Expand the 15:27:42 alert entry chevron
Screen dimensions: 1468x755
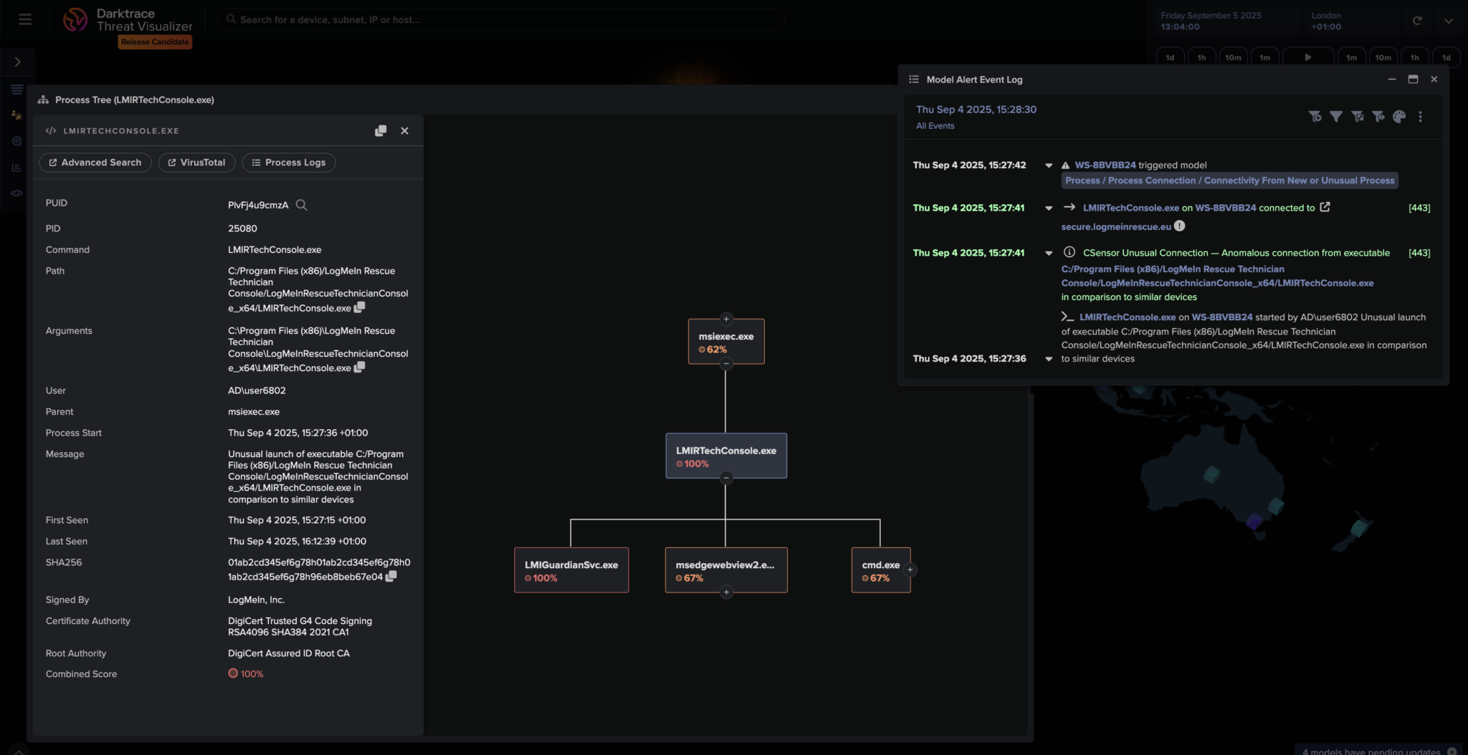pos(1049,165)
